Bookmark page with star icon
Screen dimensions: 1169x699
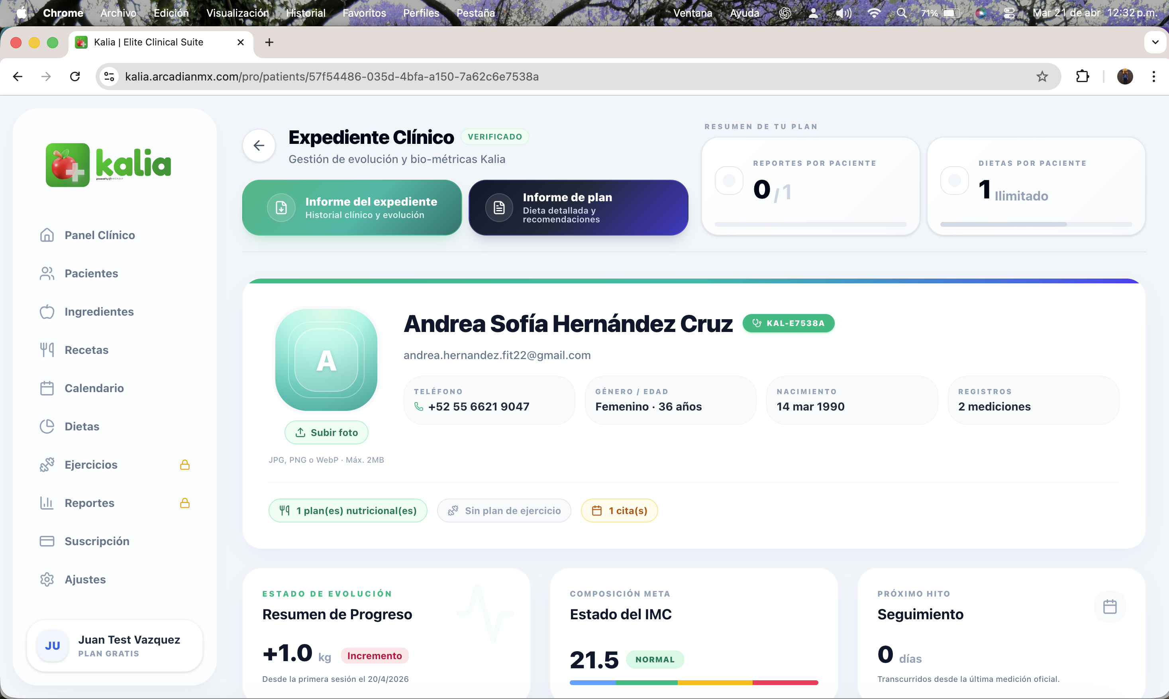(x=1042, y=76)
